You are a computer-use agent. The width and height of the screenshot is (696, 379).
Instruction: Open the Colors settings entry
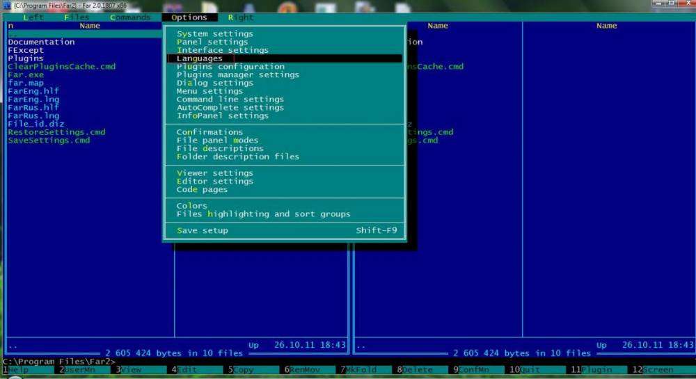click(191, 206)
